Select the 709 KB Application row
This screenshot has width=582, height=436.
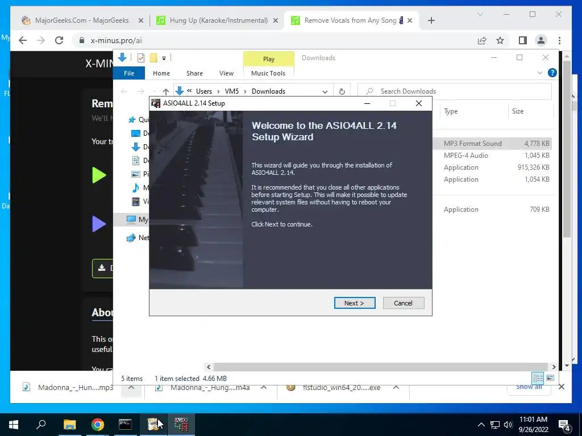(x=492, y=209)
